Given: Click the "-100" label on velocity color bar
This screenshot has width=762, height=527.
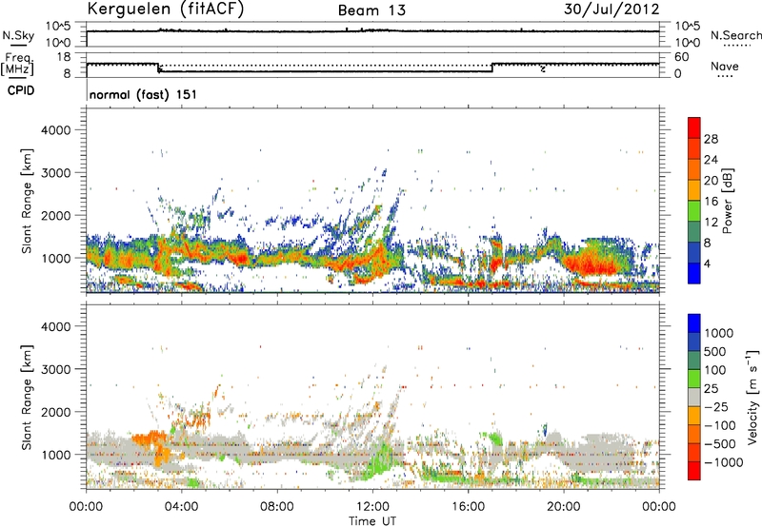Looking at the screenshot, I should click(720, 425).
